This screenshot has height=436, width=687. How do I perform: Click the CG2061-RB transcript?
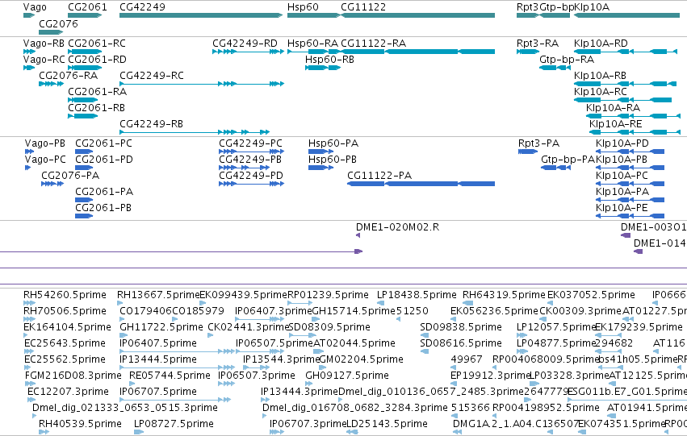[83, 116]
